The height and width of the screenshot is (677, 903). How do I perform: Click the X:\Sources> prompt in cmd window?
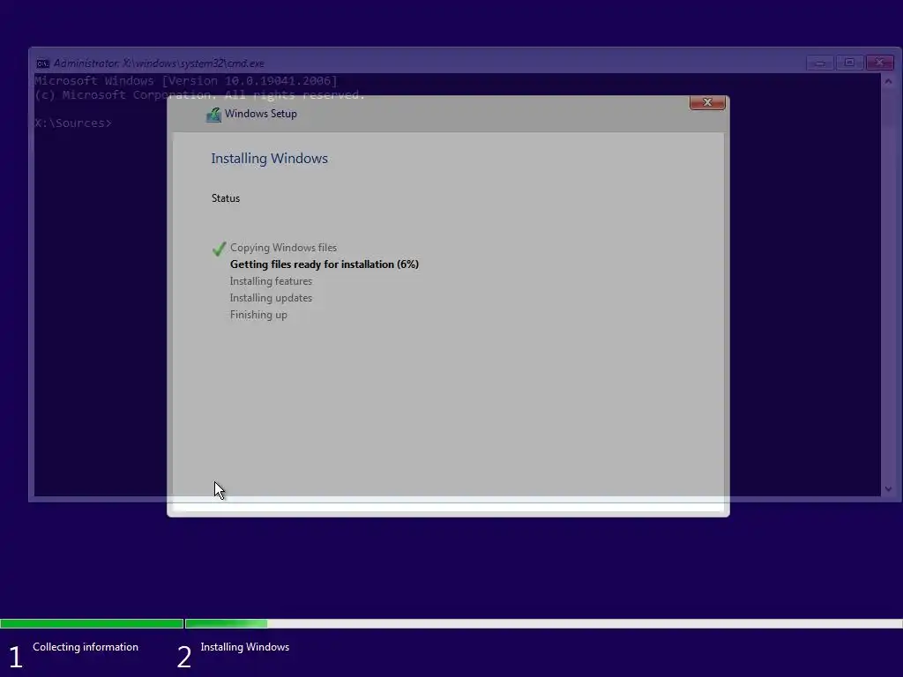click(x=73, y=123)
